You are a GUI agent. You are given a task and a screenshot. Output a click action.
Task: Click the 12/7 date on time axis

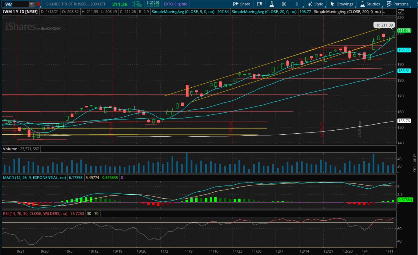point(279,251)
